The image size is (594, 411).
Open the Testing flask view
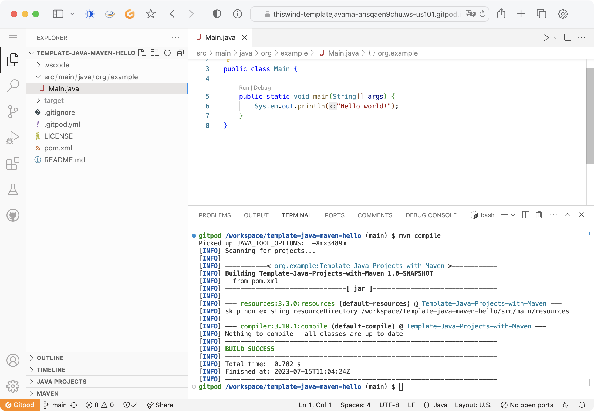[x=13, y=189]
